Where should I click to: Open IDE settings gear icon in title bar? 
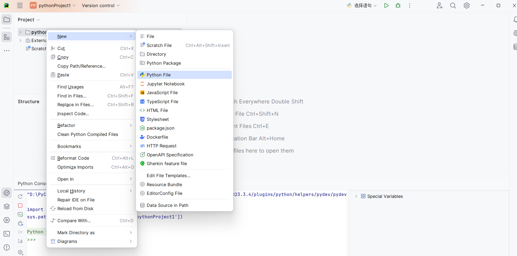tap(466, 5)
